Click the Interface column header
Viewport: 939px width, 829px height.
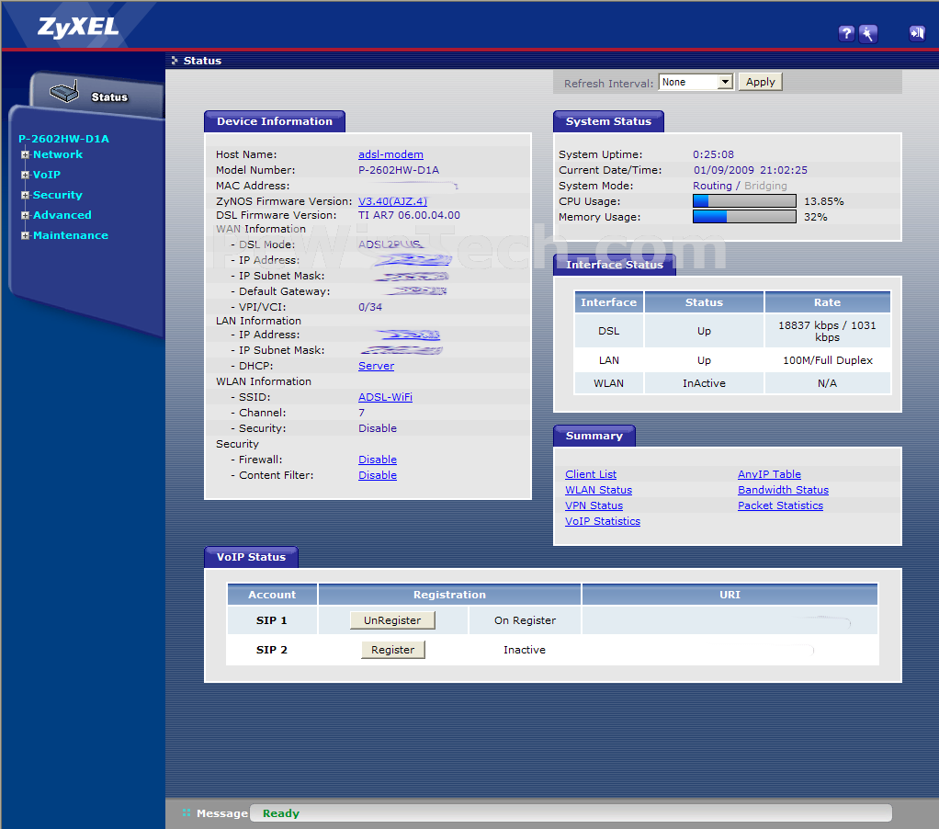(x=608, y=302)
